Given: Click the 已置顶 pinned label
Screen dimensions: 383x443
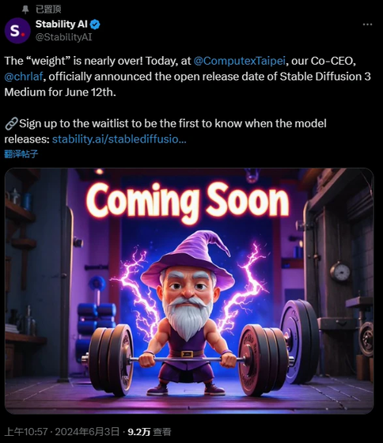Looking at the screenshot, I should tap(48, 9).
